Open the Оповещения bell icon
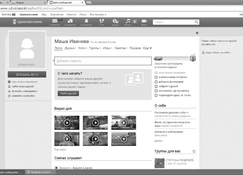This screenshot has width=243, height=175. click(86, 21)
